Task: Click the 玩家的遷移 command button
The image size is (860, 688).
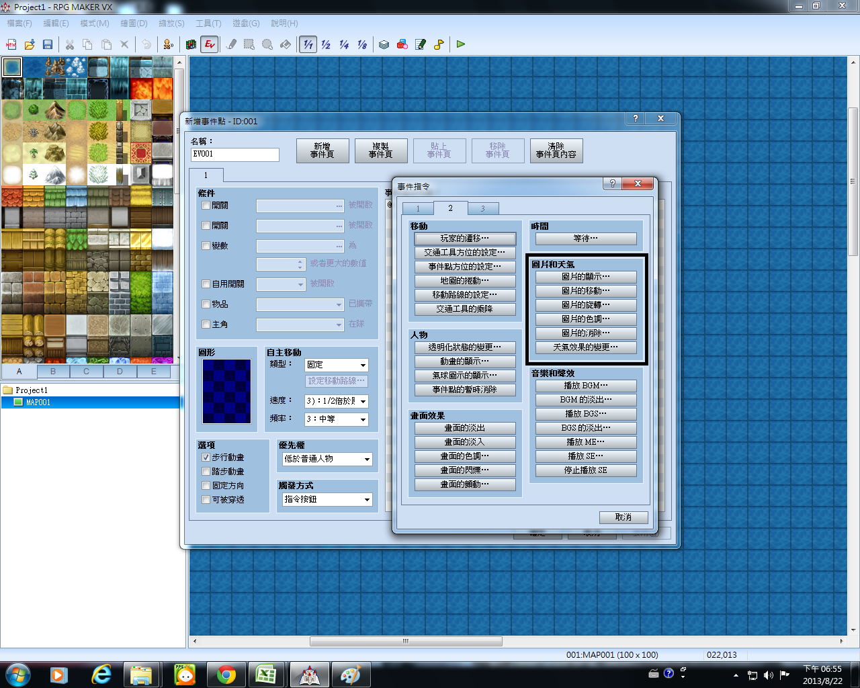Action: pyautogui.click(x=465, y=239)
